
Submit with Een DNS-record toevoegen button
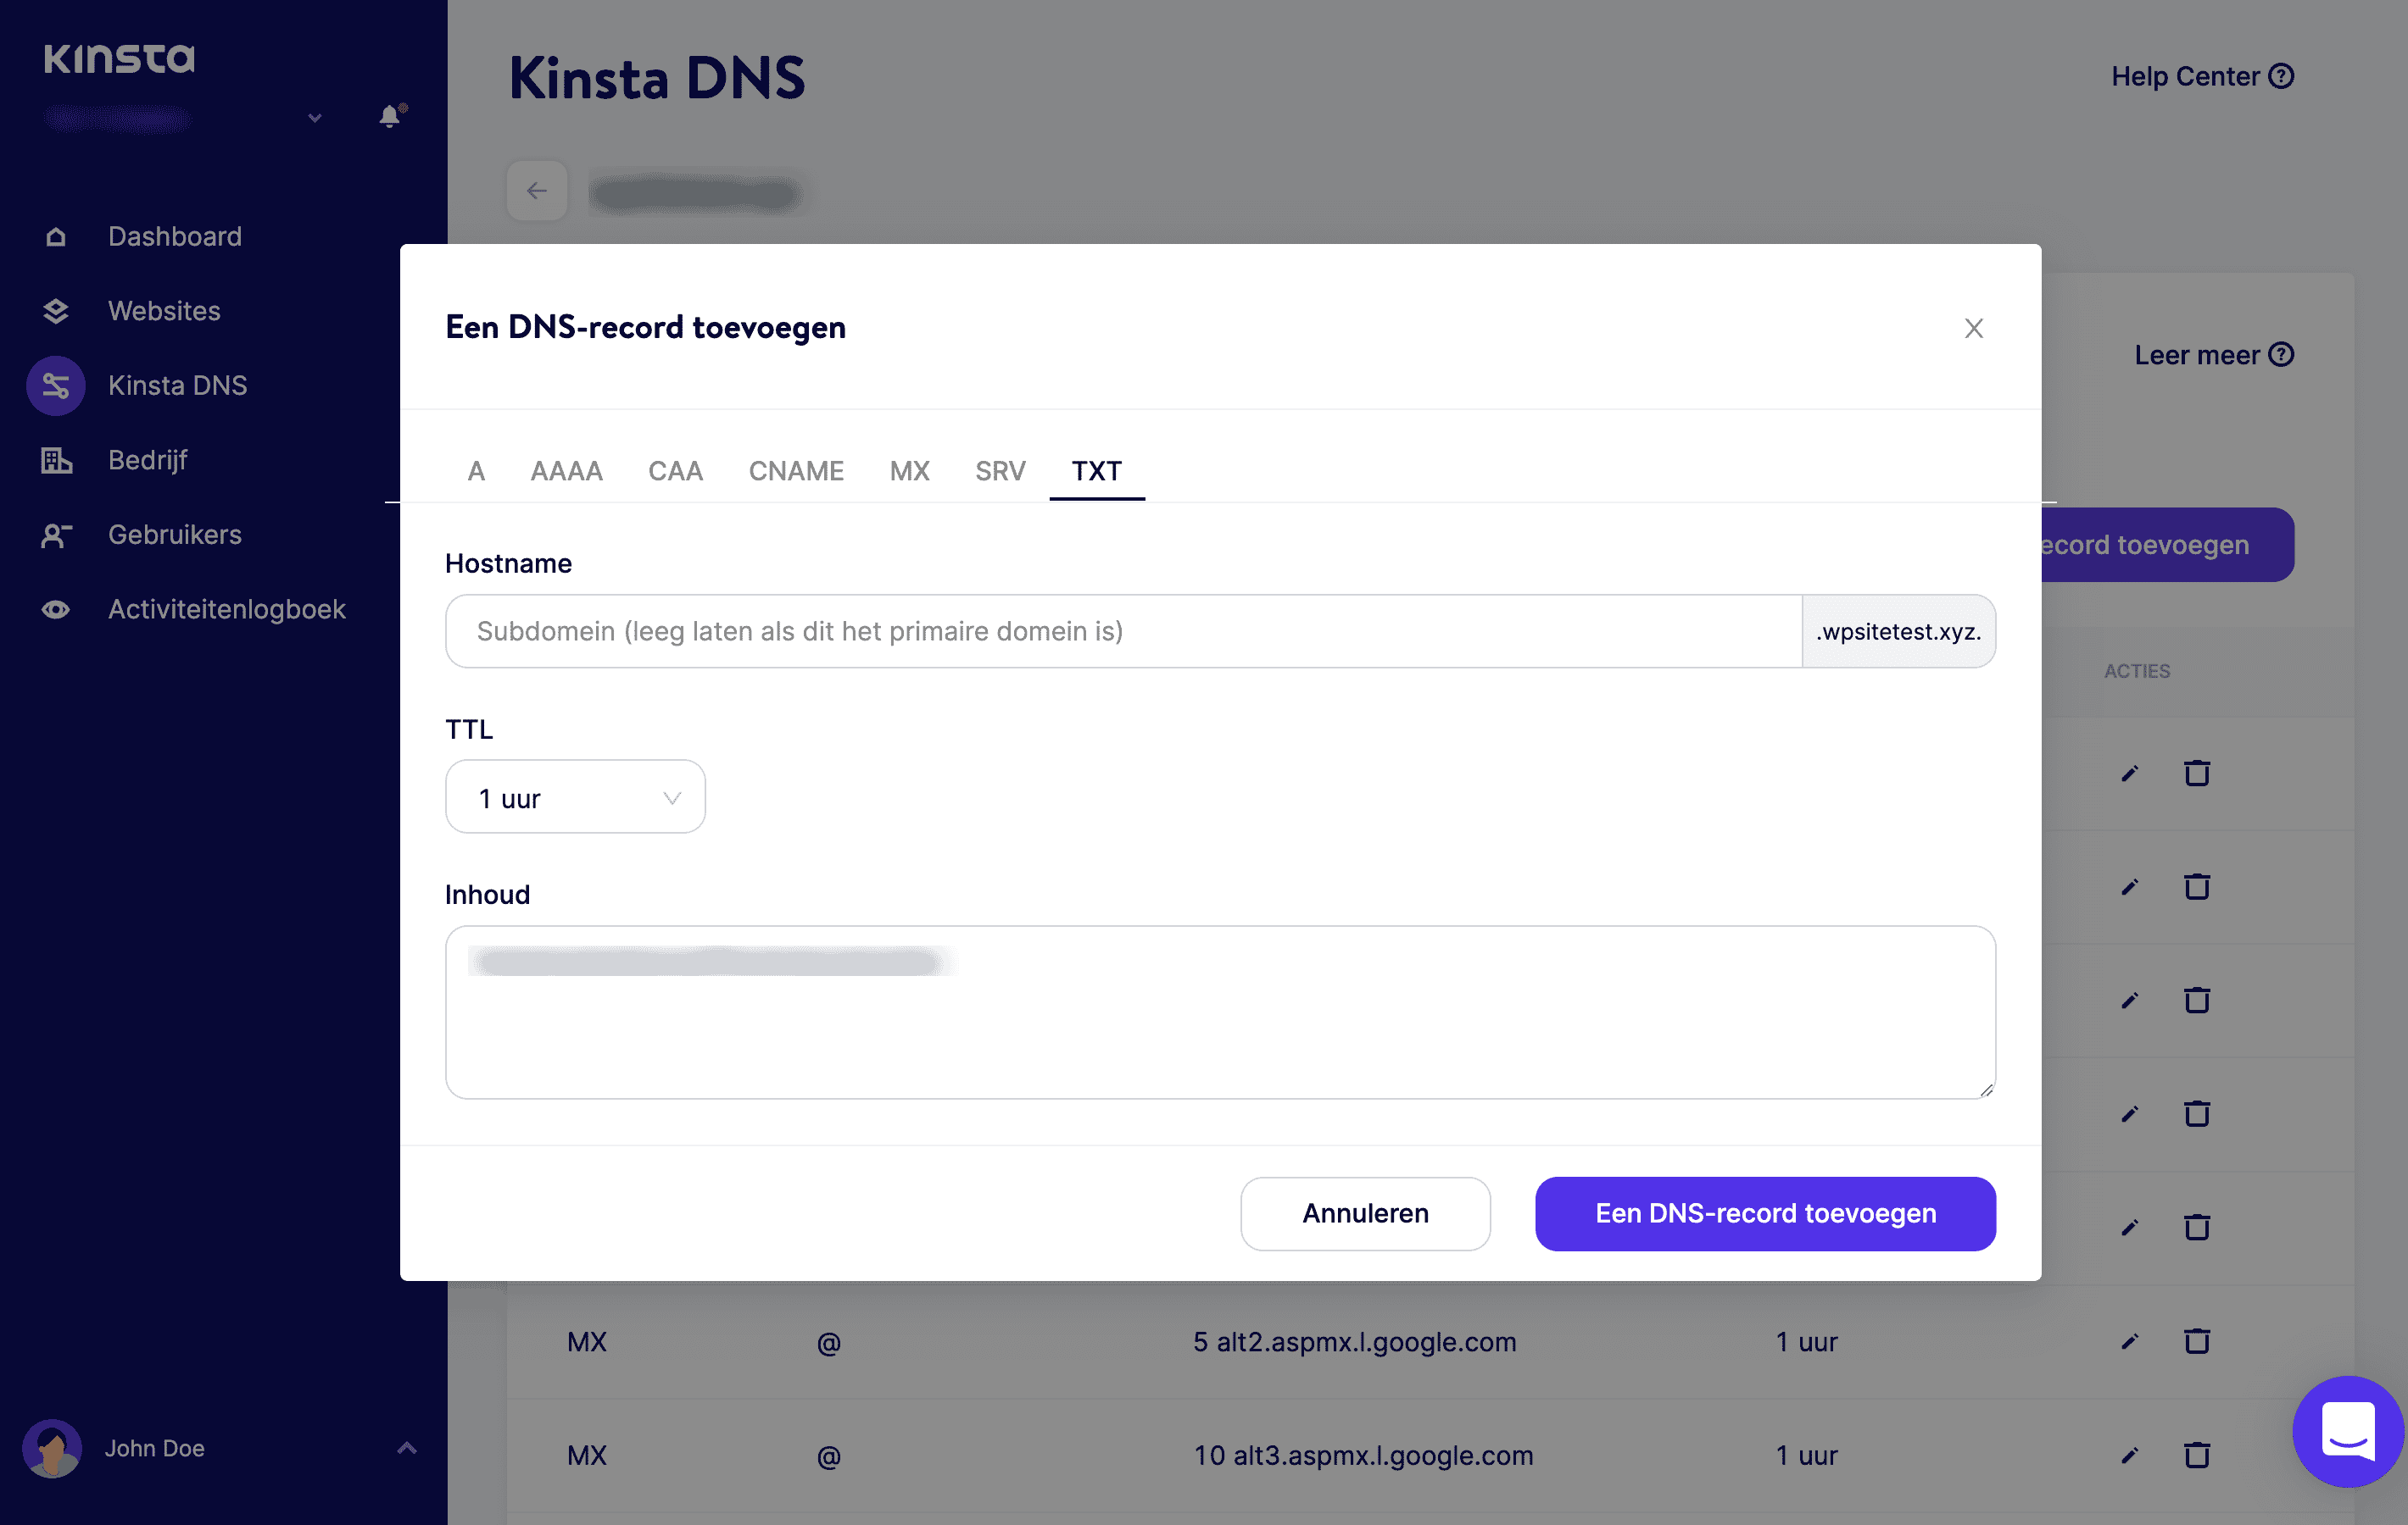[1765, 1213]
